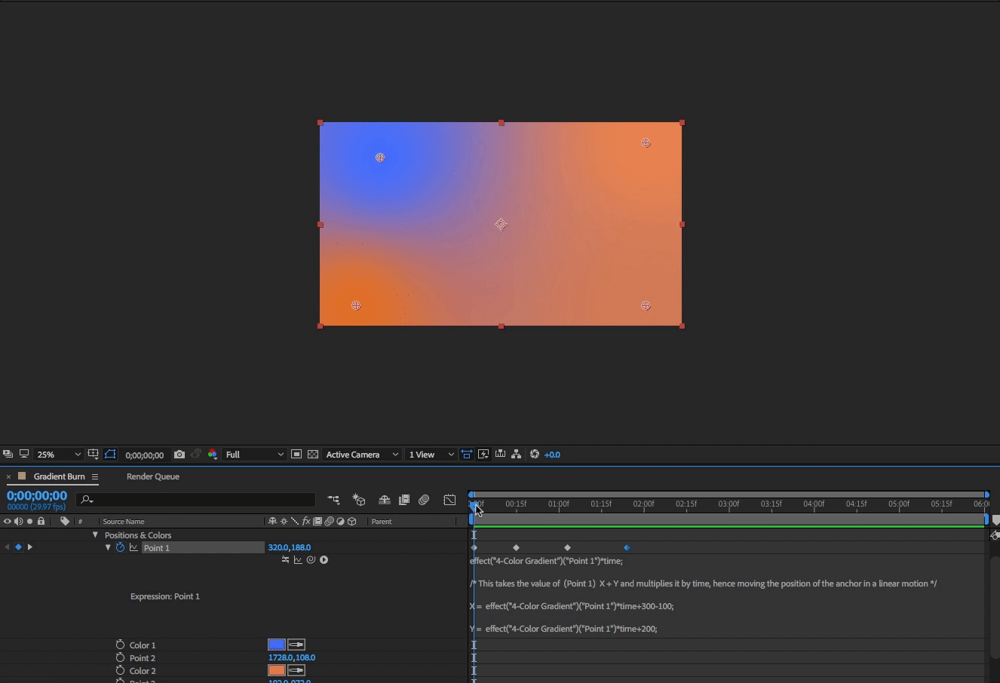Click the Reset Exposure icon
The width and height of the screenshot is (1000, 683).
coord(535,454)
